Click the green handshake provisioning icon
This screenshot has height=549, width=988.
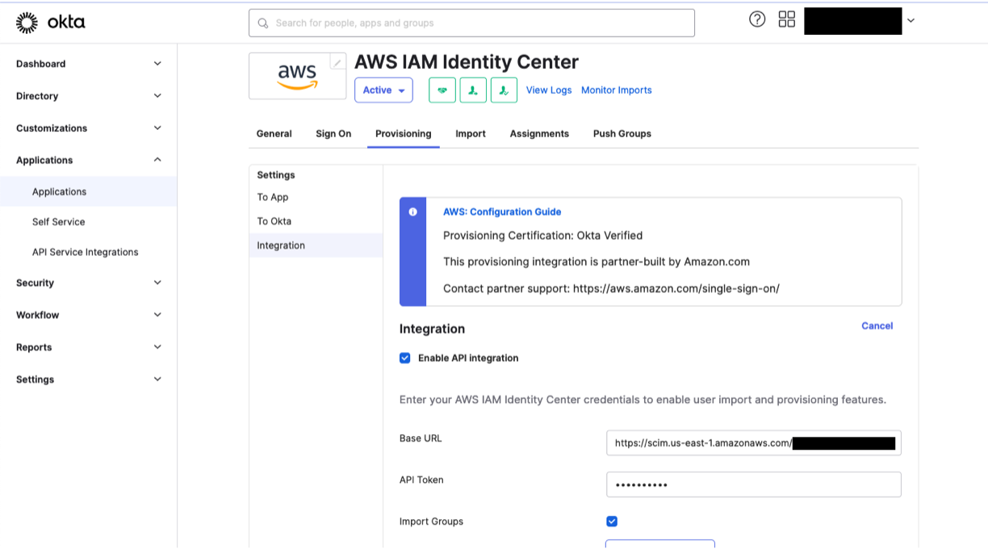442,90
